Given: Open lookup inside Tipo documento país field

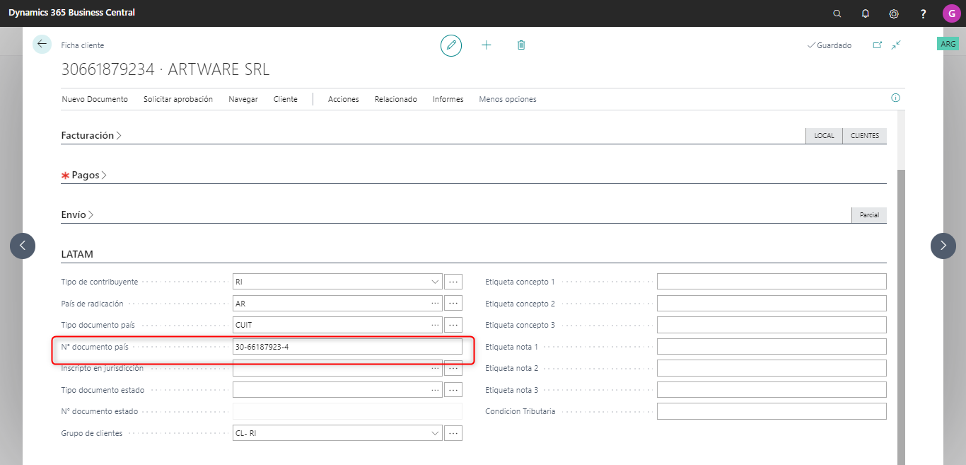Looking at the screenshot, I should point(435,325).
